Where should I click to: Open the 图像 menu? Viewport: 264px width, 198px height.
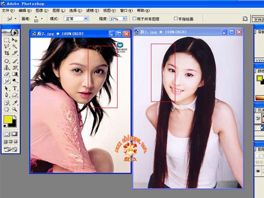pyautogui.click(x=42, y=11)
